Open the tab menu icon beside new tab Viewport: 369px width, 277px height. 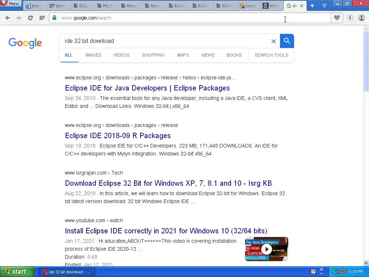(324, 6)
